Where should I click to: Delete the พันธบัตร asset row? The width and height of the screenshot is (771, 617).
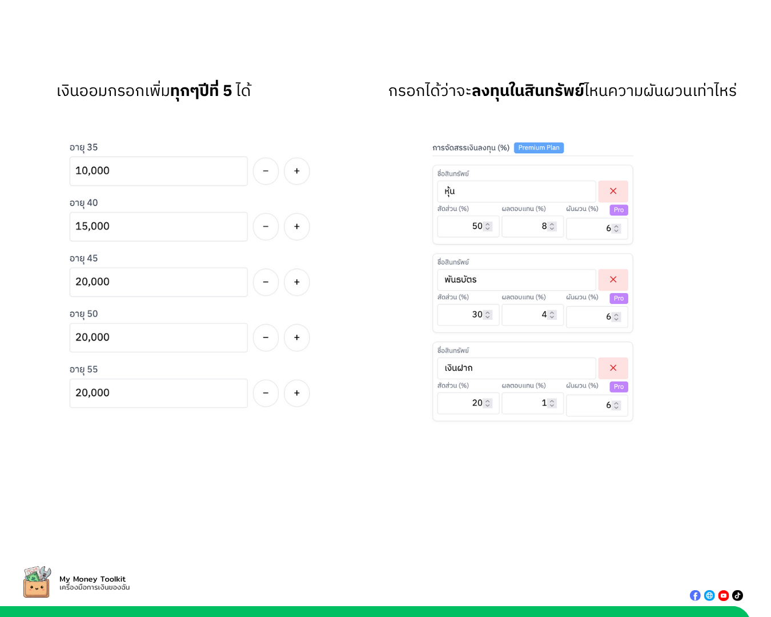[613, 280]
